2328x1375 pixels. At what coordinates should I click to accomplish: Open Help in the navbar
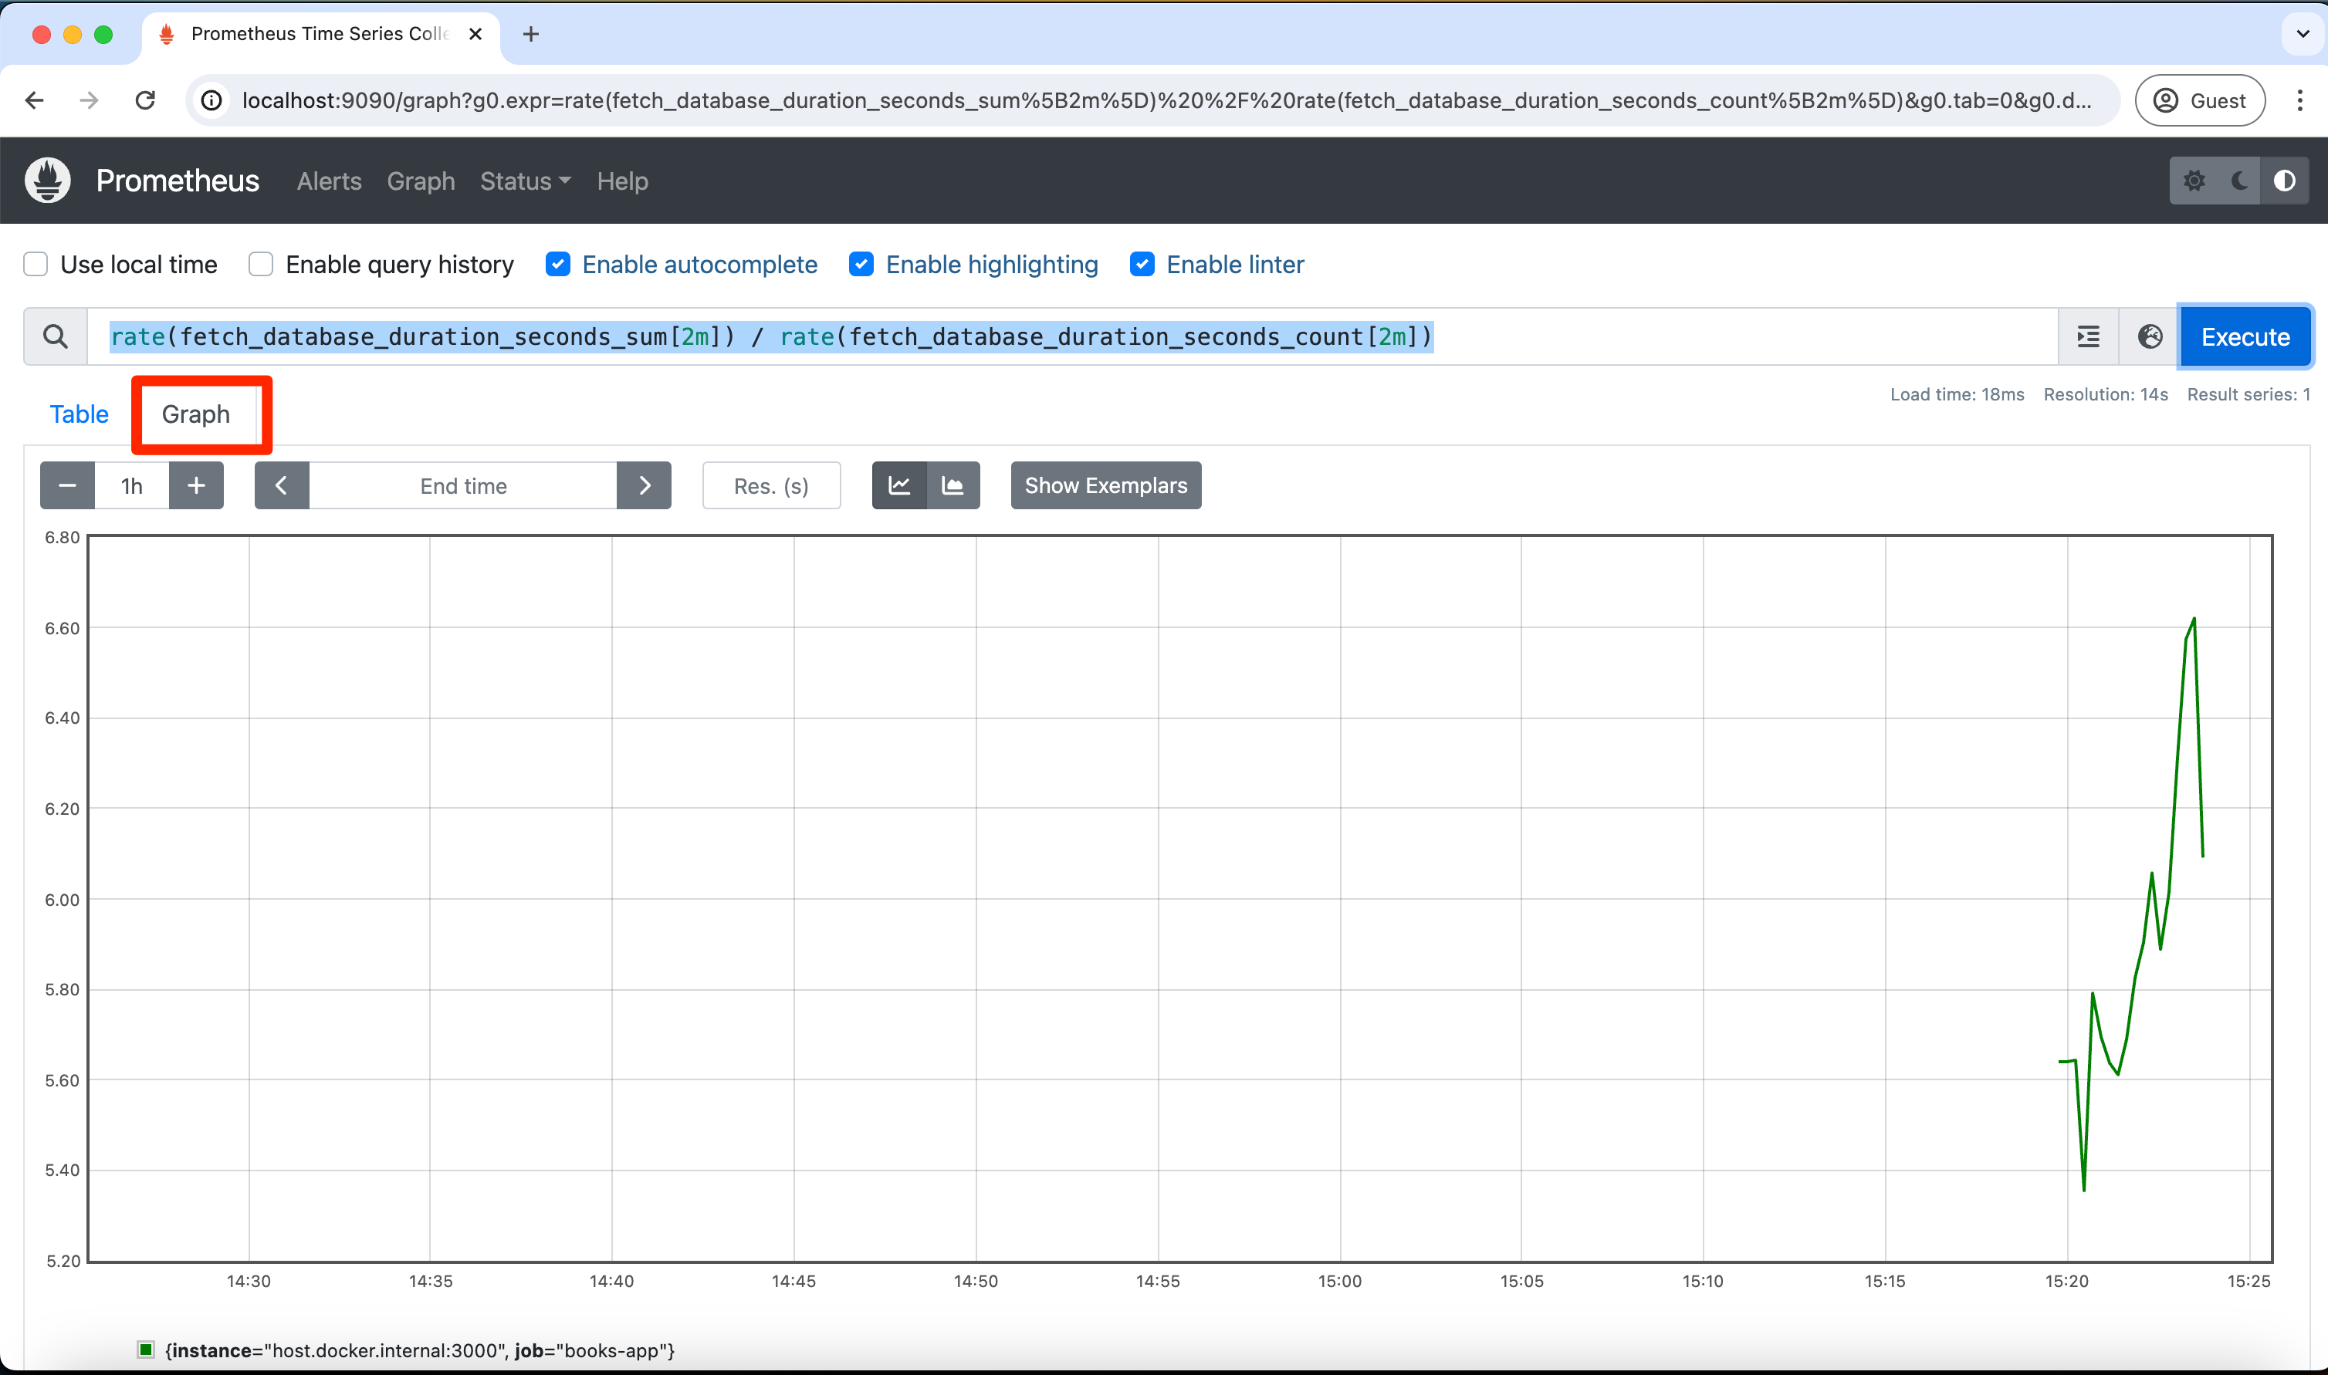(x=623, y=181)
